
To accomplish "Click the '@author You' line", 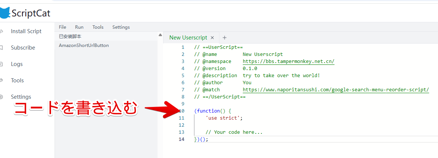I will click(x=223, y=82).
